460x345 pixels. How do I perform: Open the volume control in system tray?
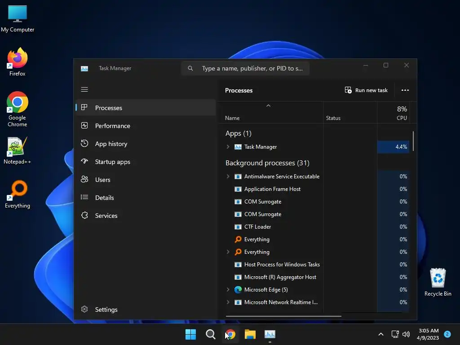(x=406, y=334)
